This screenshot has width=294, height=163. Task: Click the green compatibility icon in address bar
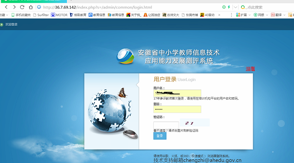tap(224, 7)
